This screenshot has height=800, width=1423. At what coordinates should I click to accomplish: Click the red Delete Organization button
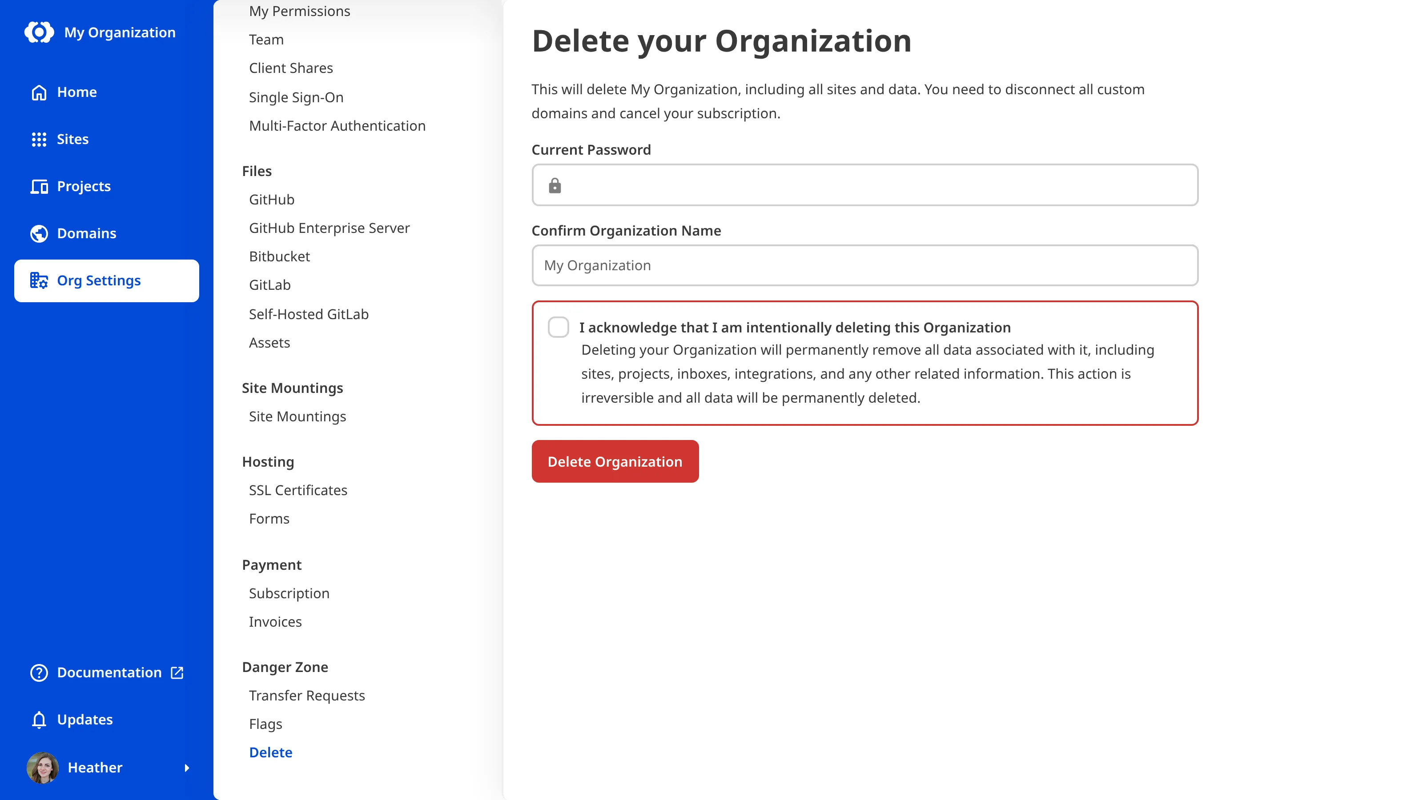click(x=615, y=461)
